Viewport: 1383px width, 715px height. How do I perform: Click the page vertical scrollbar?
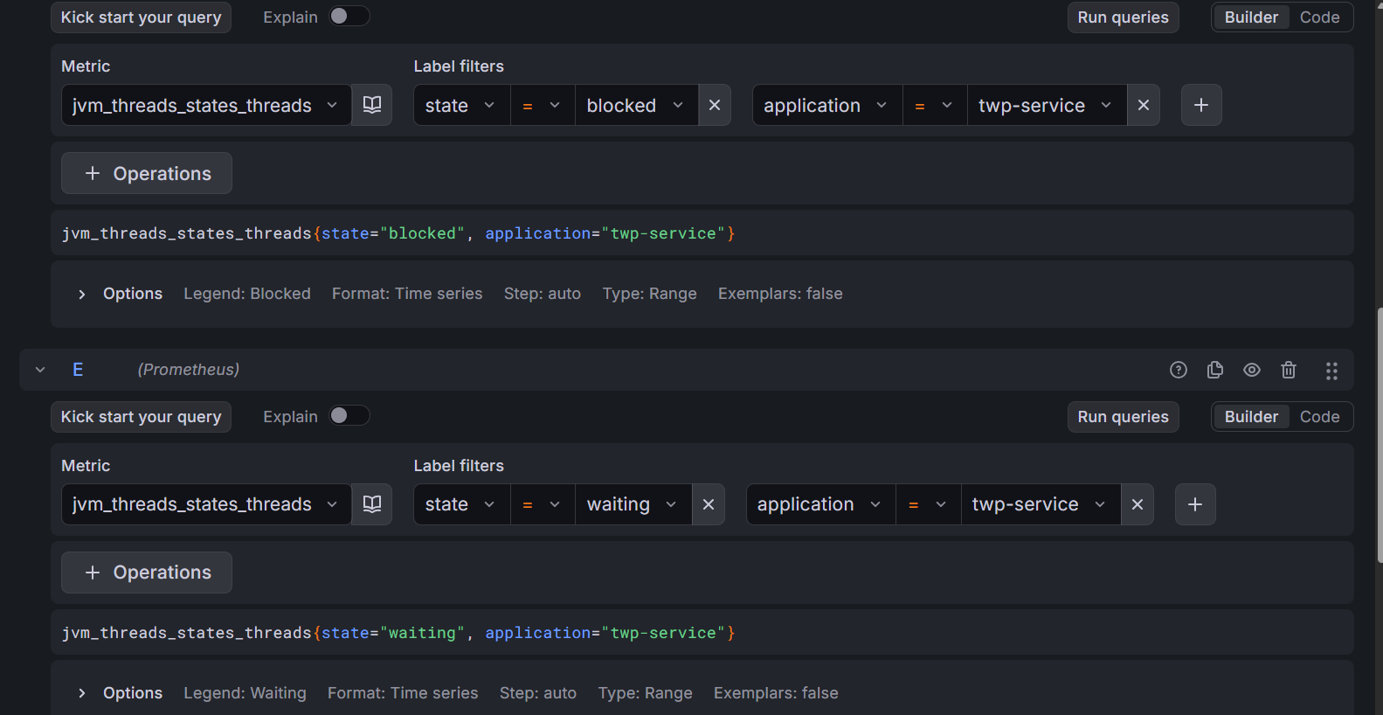(1379, 435)
